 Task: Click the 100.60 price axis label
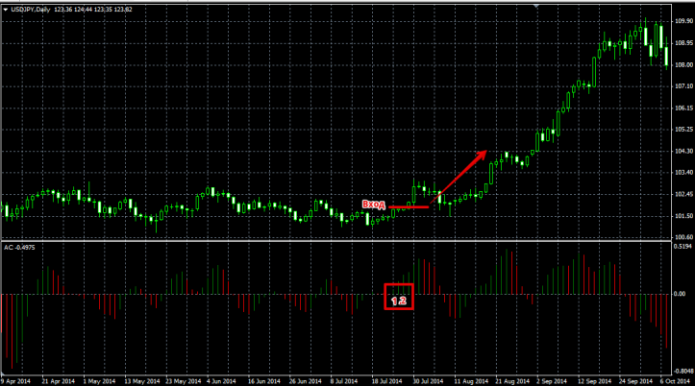point(683,237)
